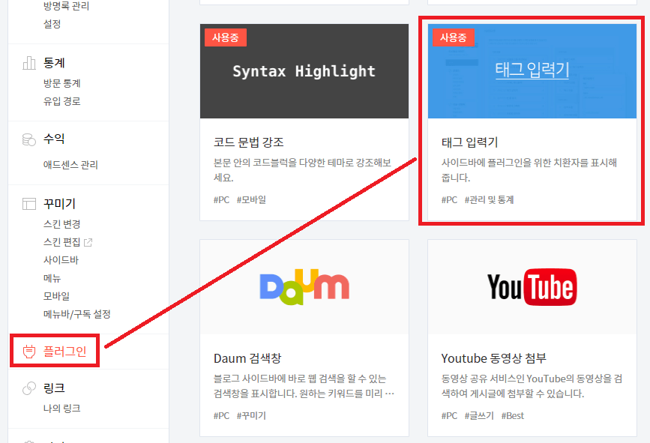Select 스킨 변경 in sidebar
The height and width of the screenshot is (443, 650).
coord(61,224)
